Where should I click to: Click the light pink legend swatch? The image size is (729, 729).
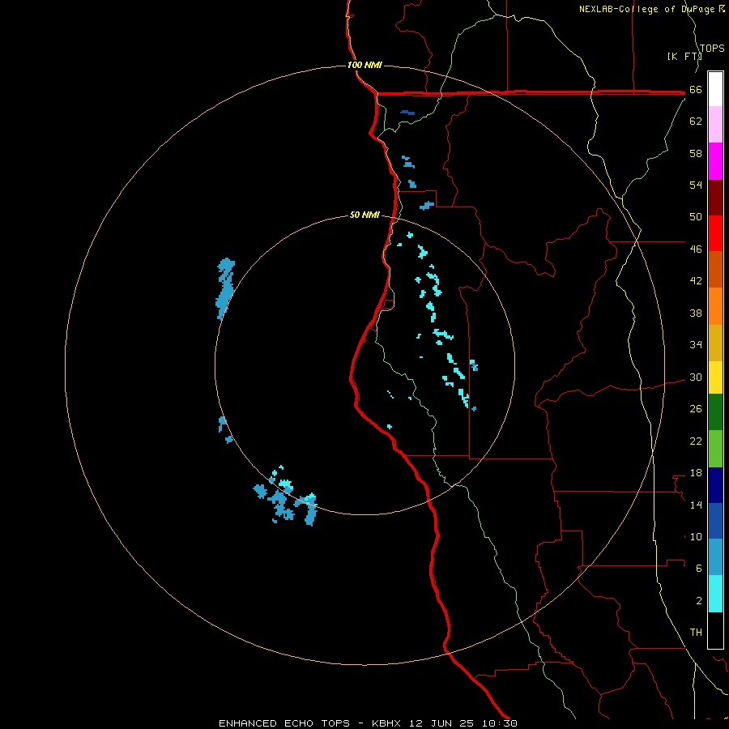coord(715,124)
